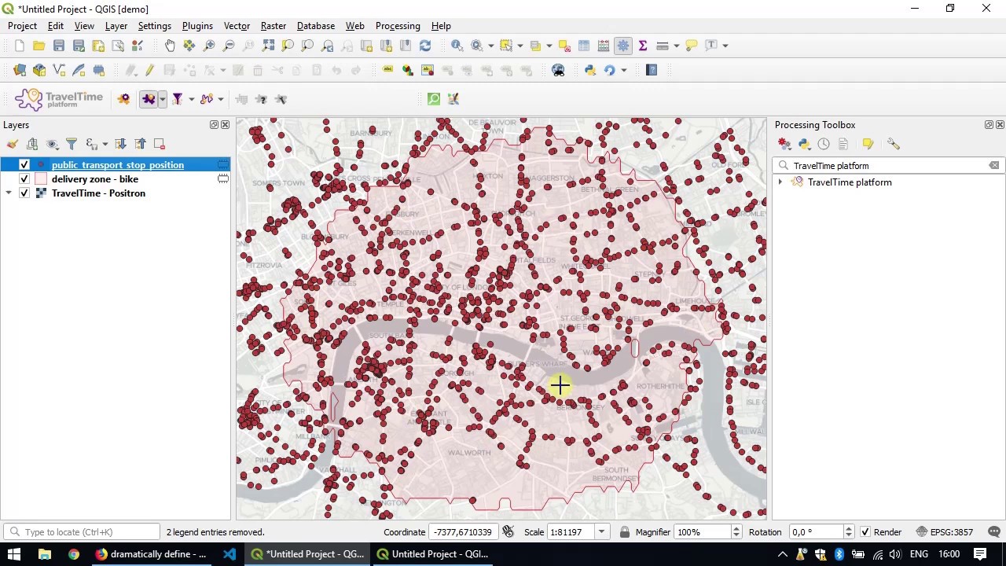Screen dimensions: 1006x566
Task: Click Add Group icon in Layers panel
Action: (x=32, y=144)
